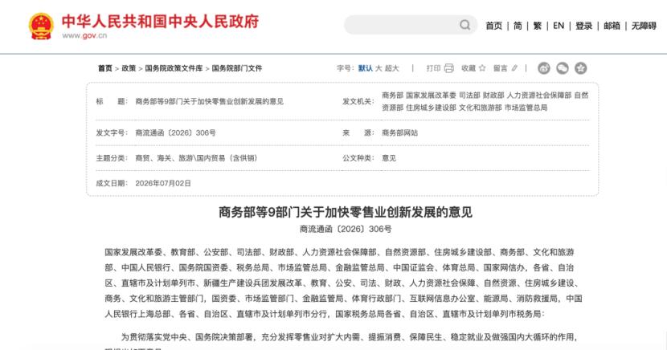Click 意见 in 公文种类 row
The image size is (667, 350).
click(389, 158)
